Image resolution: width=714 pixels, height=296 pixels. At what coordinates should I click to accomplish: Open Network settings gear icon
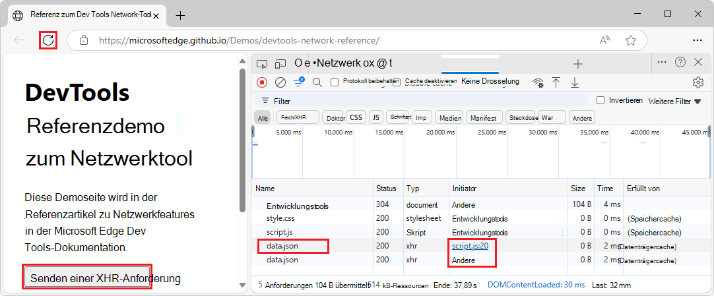tap(698, 82)
